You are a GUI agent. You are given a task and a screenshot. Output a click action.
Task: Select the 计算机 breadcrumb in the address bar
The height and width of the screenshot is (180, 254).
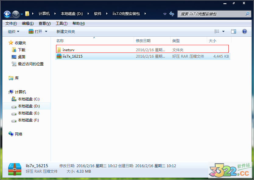44,14
